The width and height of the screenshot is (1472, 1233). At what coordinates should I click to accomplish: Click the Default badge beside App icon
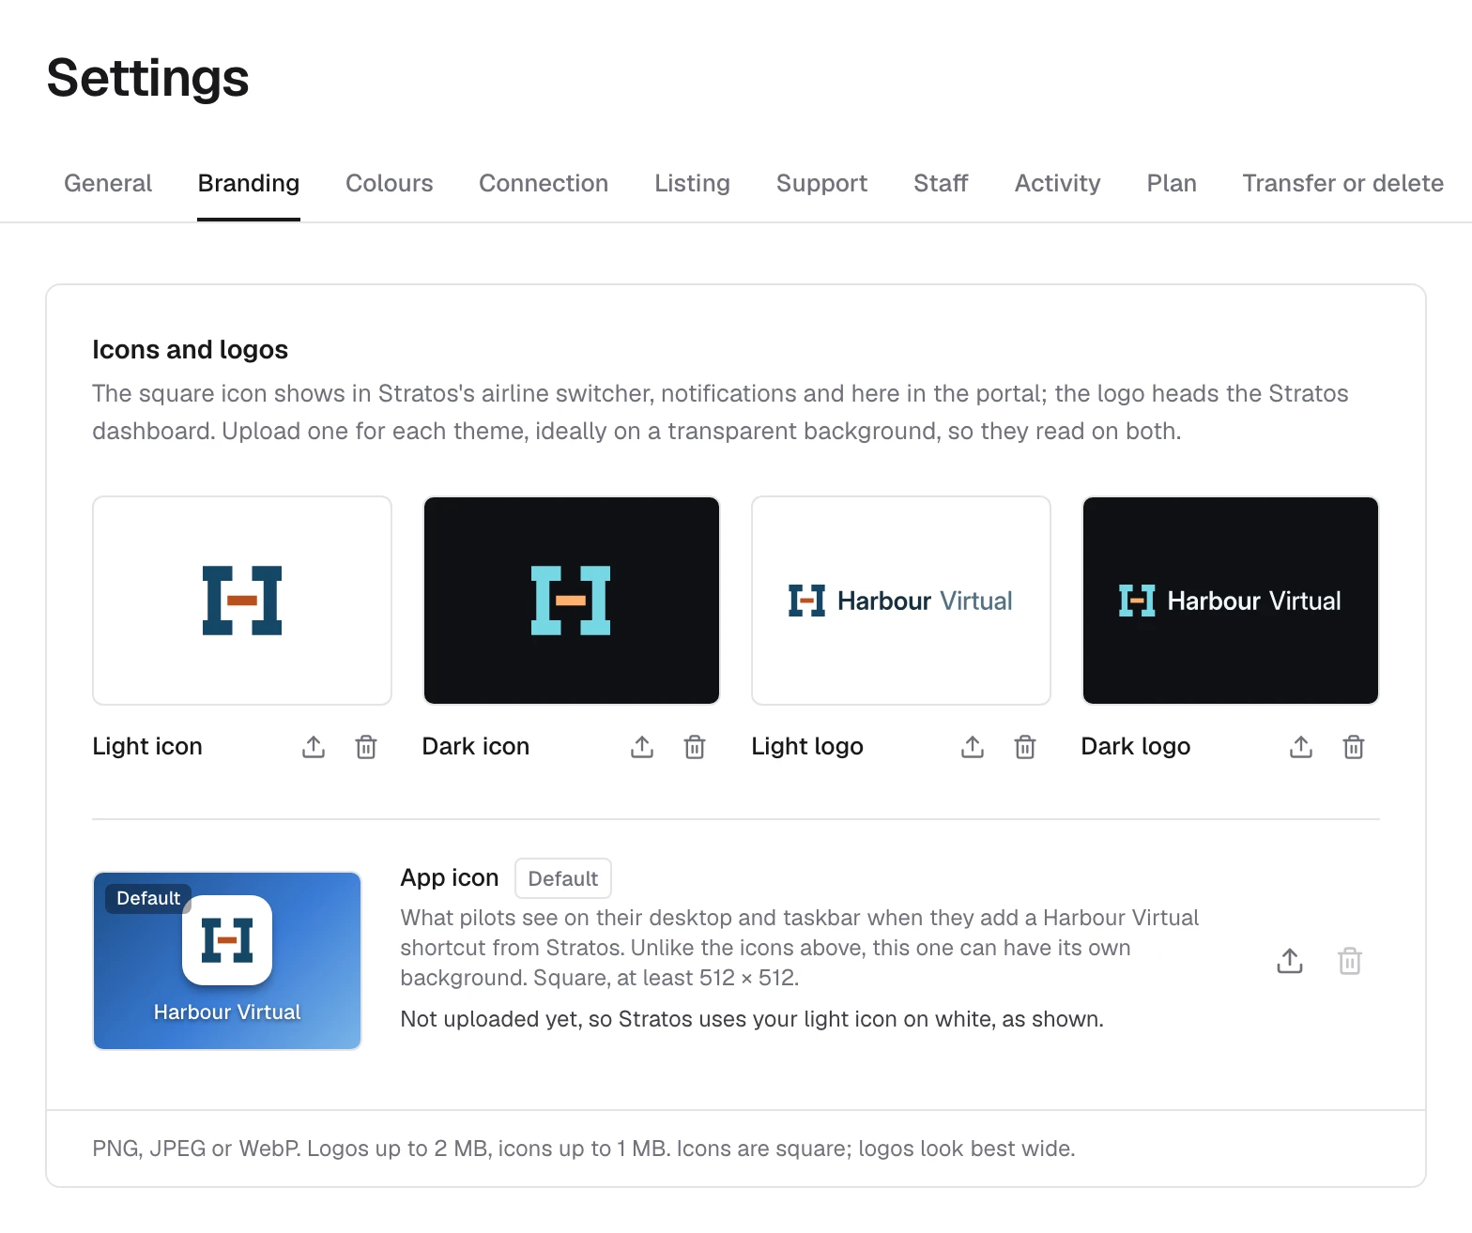563,878
